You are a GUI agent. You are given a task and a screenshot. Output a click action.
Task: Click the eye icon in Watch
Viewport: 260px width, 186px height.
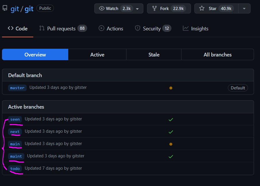(102, 8)
